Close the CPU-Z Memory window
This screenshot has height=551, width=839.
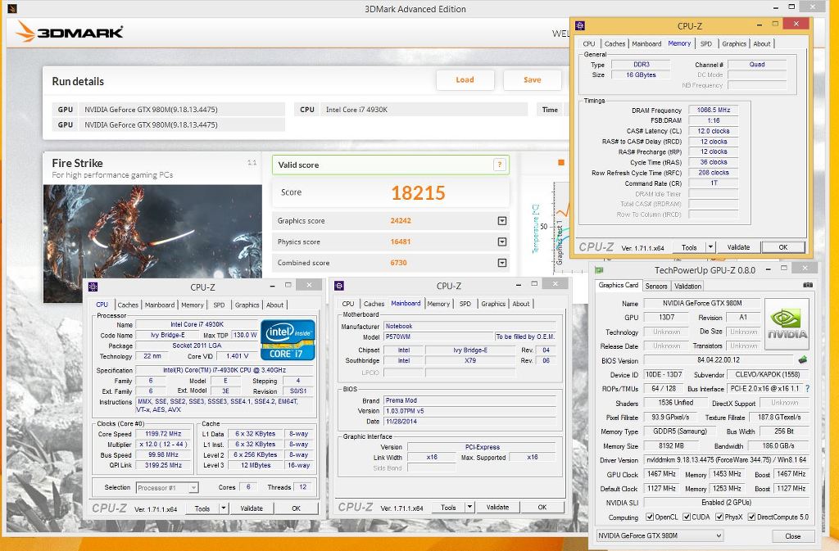[796, 24]
